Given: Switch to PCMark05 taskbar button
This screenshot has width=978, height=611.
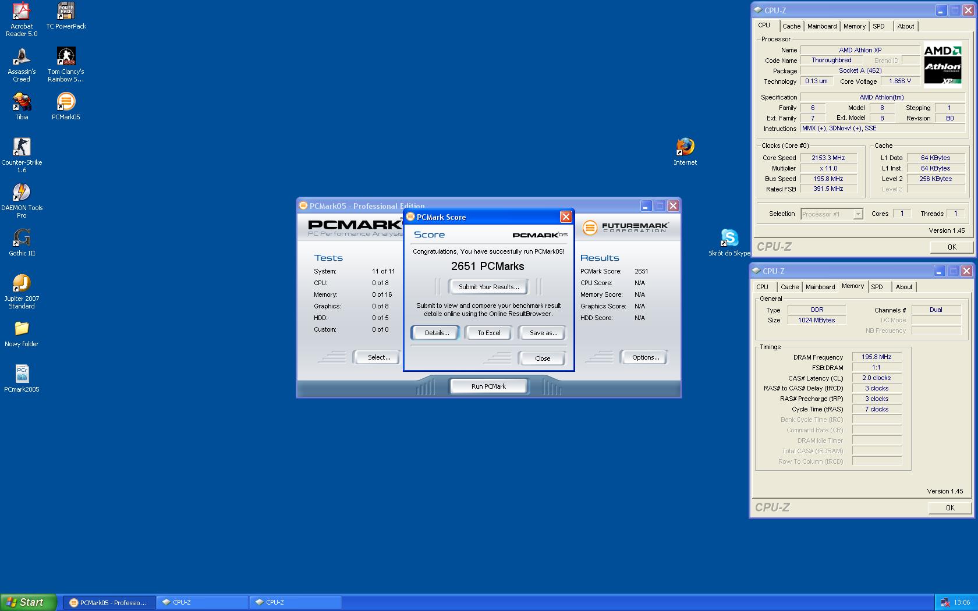Looking at the screenshot, I should point(109,602).
